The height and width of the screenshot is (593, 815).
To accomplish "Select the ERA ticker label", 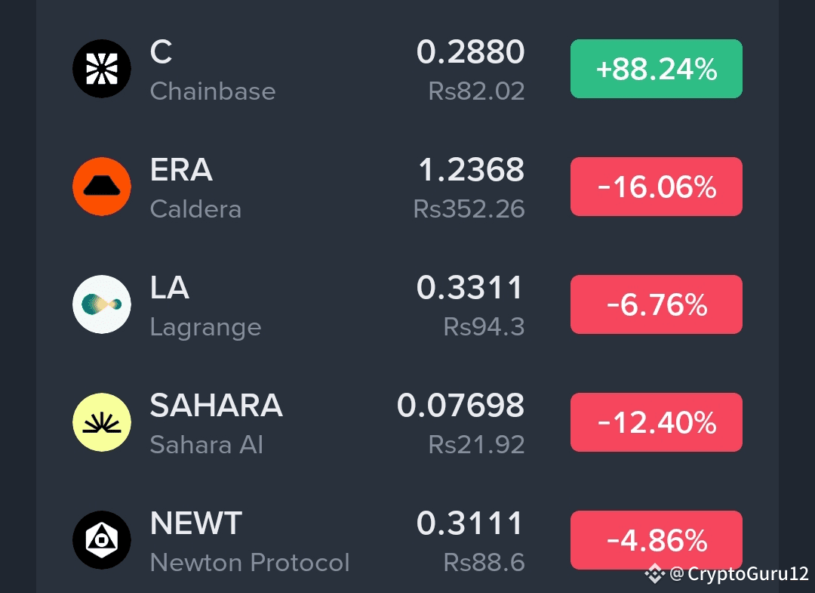I will pyautogui.click(x=181, y=169).
